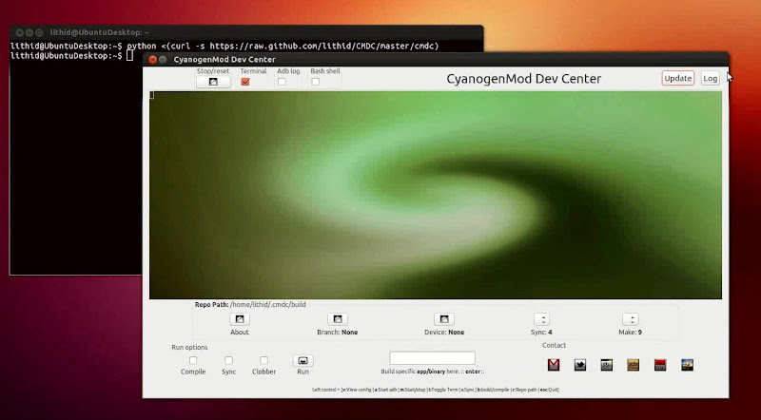Adjust the Make jobs spinner
The width and height of the screenshot is (761, 420).
click(x=631, y=319)
